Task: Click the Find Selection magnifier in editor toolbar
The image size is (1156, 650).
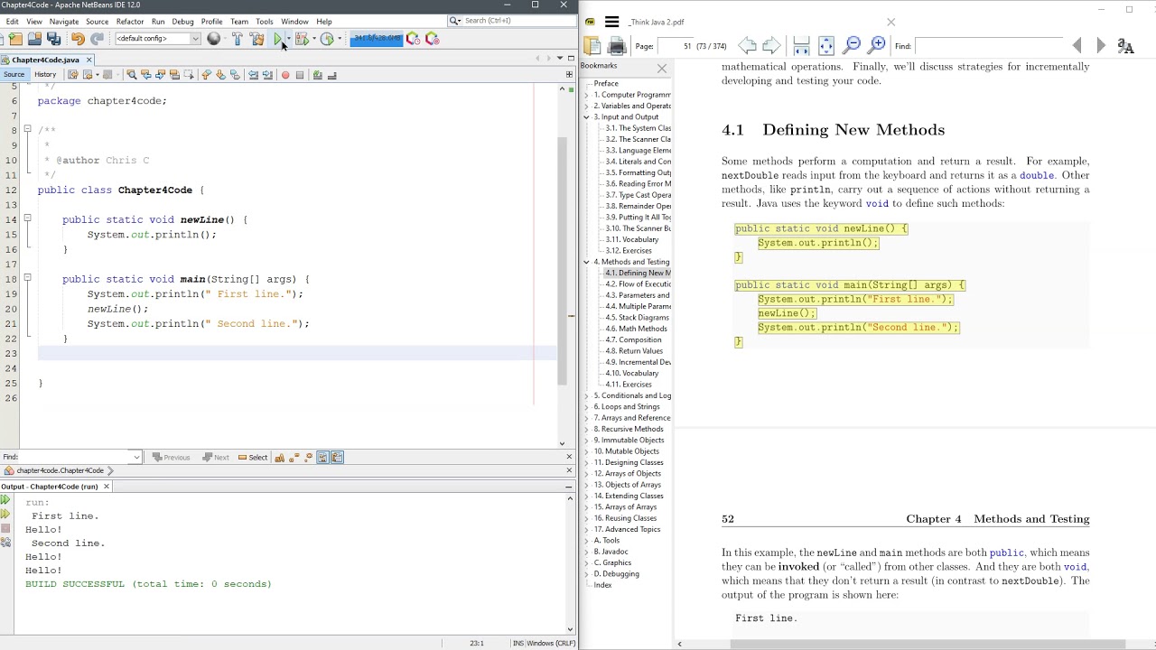Action: pyautogui.click(x=132, y=75)
